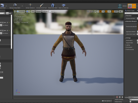Step forward one frame

click(x=122, y=97)
